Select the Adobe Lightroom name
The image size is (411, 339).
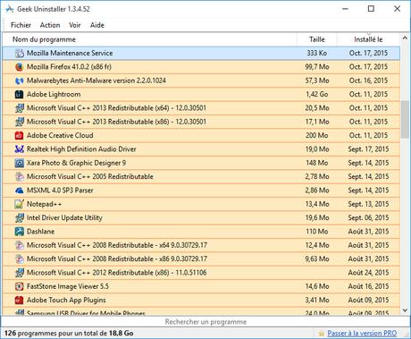tap(54, 94)
